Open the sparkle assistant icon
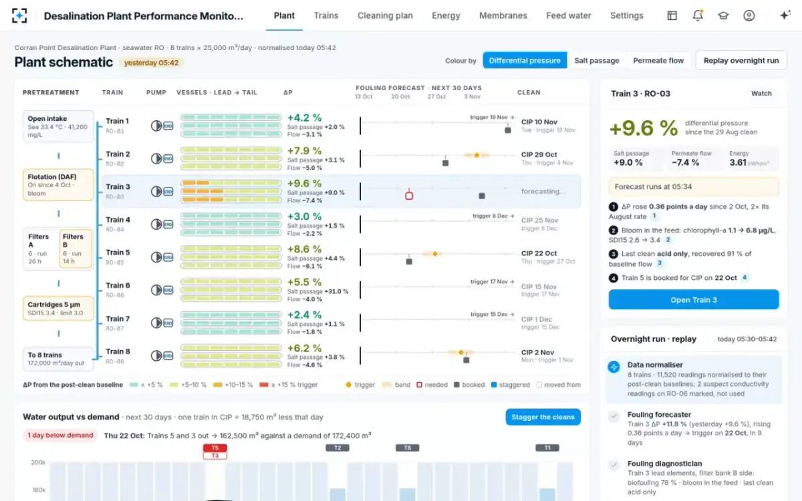The height and width of the screenshot is (501, 802). (x=785, y=15)
